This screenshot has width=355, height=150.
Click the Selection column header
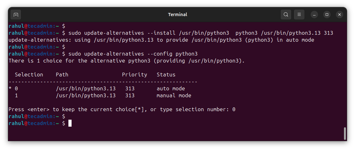(x=29, y=75)
